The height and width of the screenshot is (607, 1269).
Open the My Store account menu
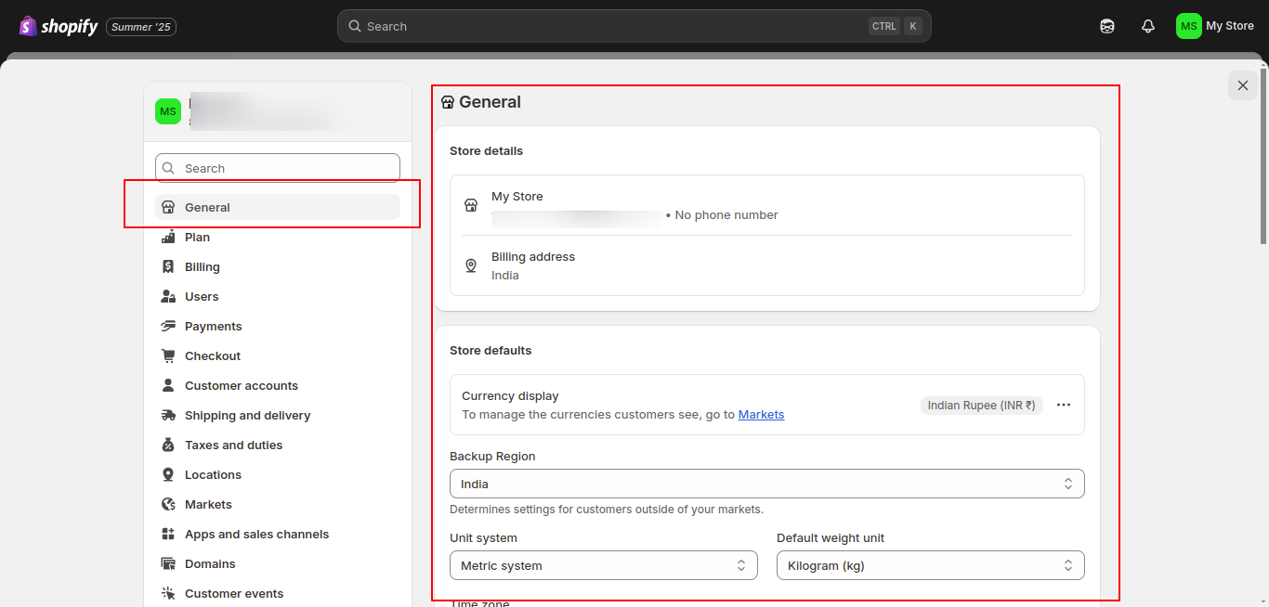[1215, 26]
